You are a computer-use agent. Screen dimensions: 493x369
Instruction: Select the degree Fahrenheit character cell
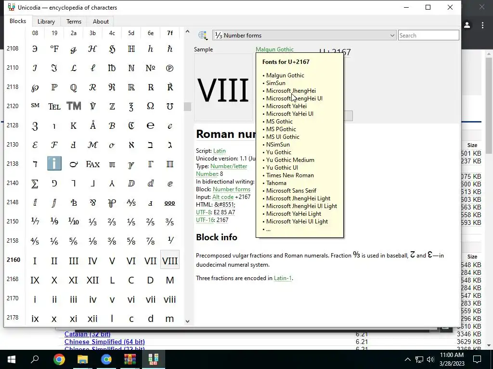click(x=54, y=49)
